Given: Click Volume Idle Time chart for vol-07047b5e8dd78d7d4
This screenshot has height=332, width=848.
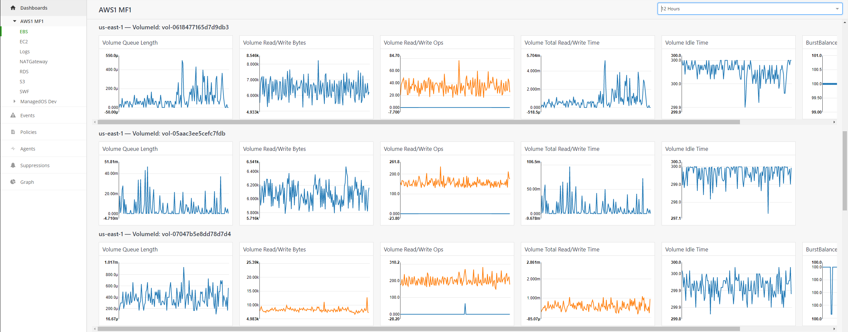Looking at the screenshot, I should coord(729,284).
